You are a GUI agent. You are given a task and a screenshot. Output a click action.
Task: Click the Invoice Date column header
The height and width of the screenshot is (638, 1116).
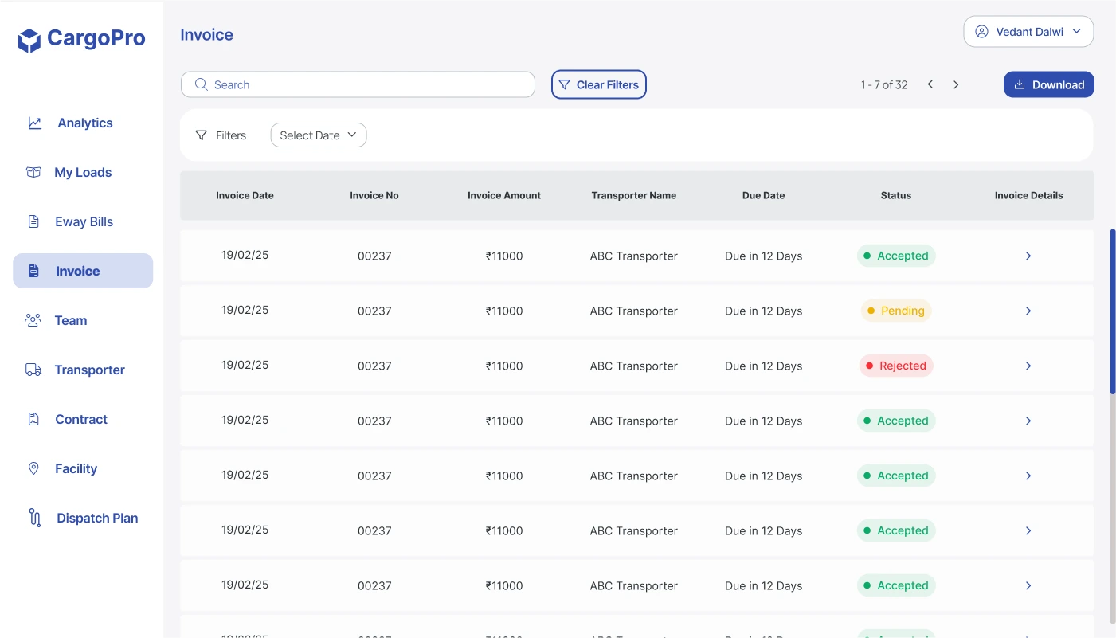[x=245, y=195]
